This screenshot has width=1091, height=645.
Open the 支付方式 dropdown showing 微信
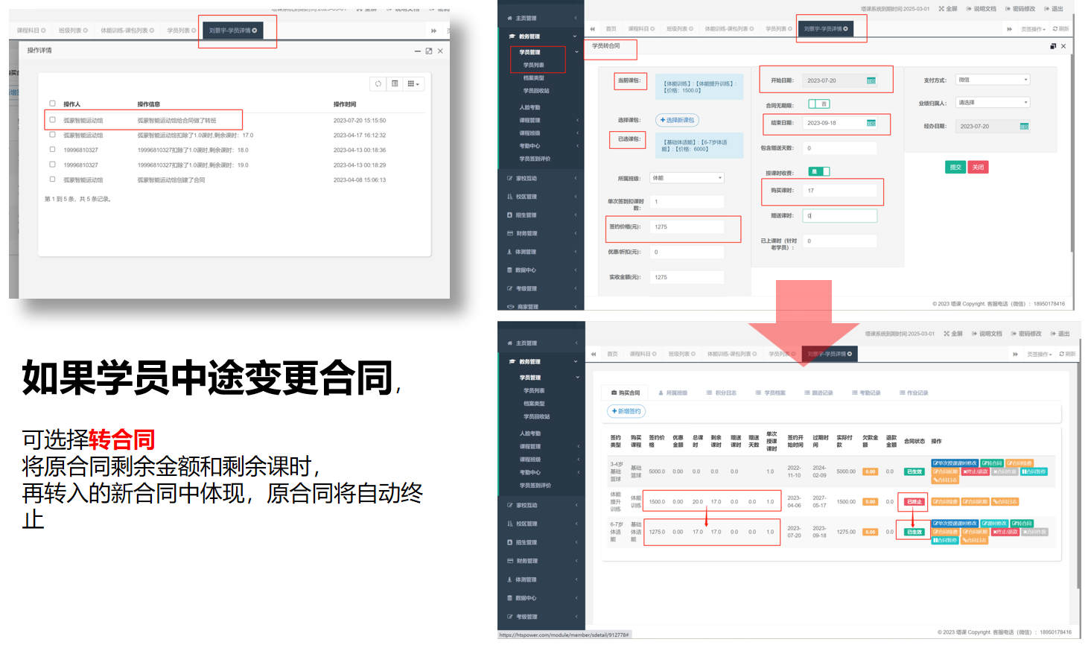(992, 80)
